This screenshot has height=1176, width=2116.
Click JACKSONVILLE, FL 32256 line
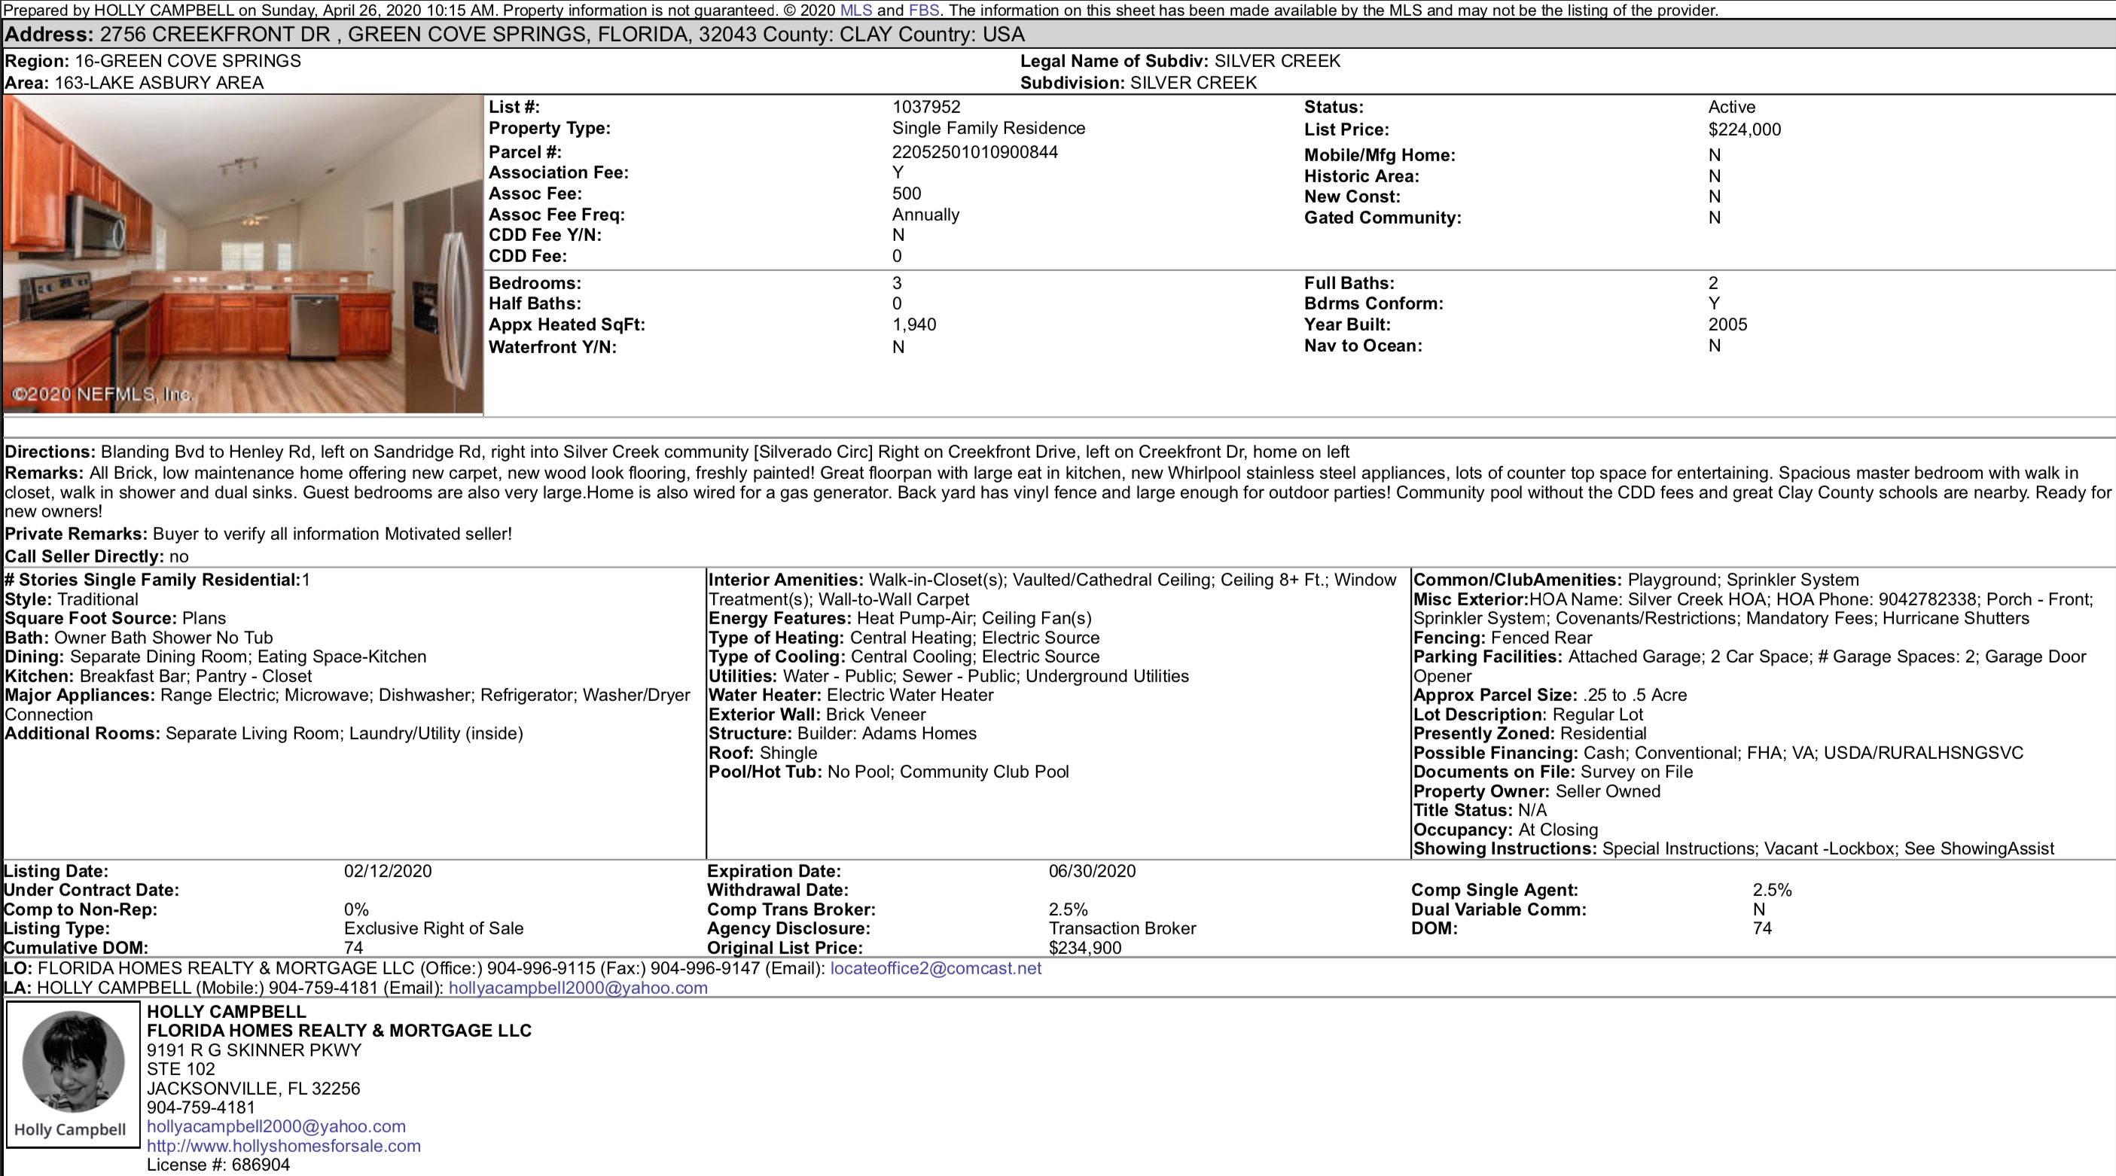(253, 1089)
